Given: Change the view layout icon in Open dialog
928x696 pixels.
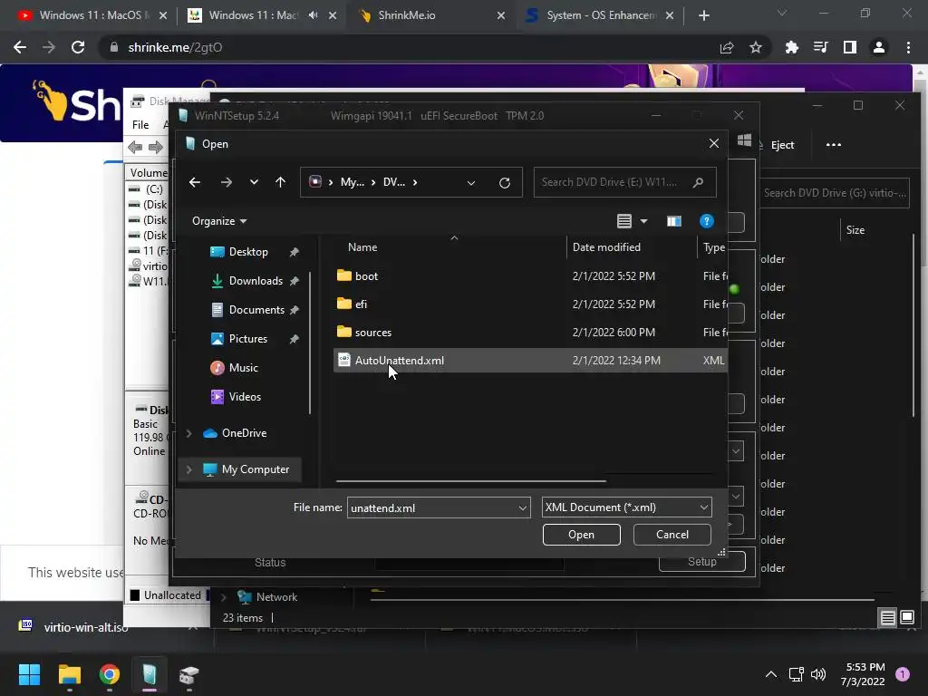Looking at the screenshot, I should 623,221.
